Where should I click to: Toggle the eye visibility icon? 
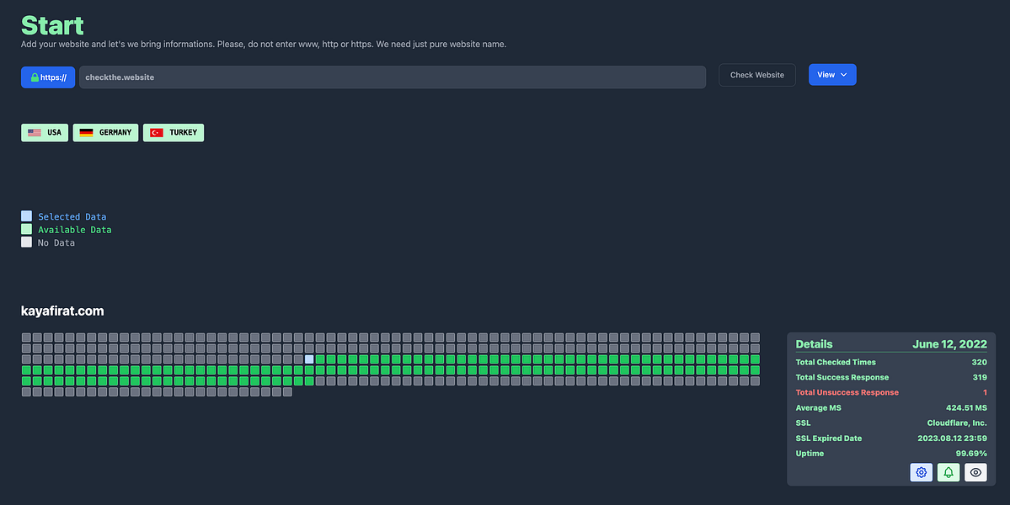[975, 472]
